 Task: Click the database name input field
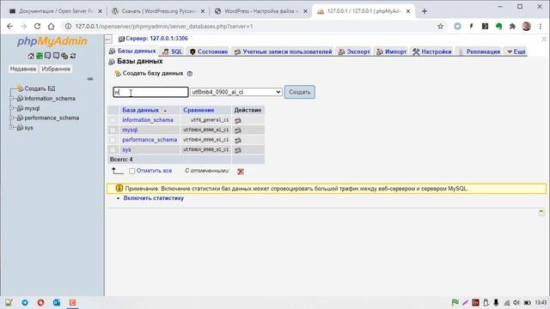click(150, 92)
